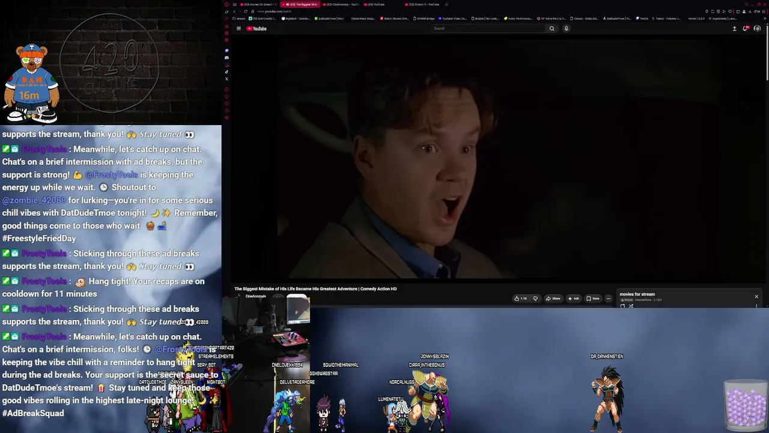The image size is (769, 433).
Task: Toggle loop playlist icon
Action: click(x=622, y=306)
